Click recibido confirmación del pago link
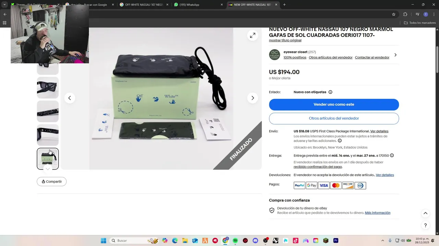Viewport: 439px width, 246px height. click(318, 167)
